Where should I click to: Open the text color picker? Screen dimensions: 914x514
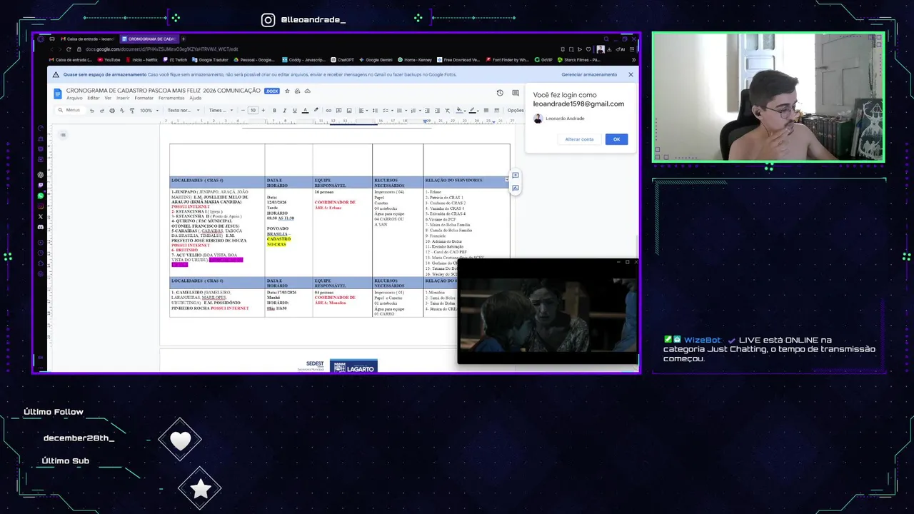[x=305, y=110]
